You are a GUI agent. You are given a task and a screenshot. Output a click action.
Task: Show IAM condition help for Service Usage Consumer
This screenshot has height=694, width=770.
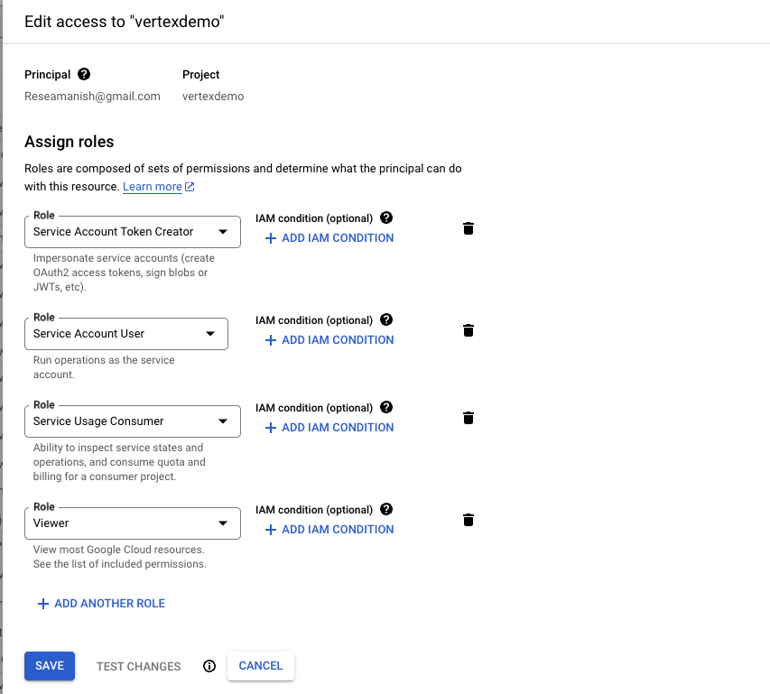click(386, 407)
